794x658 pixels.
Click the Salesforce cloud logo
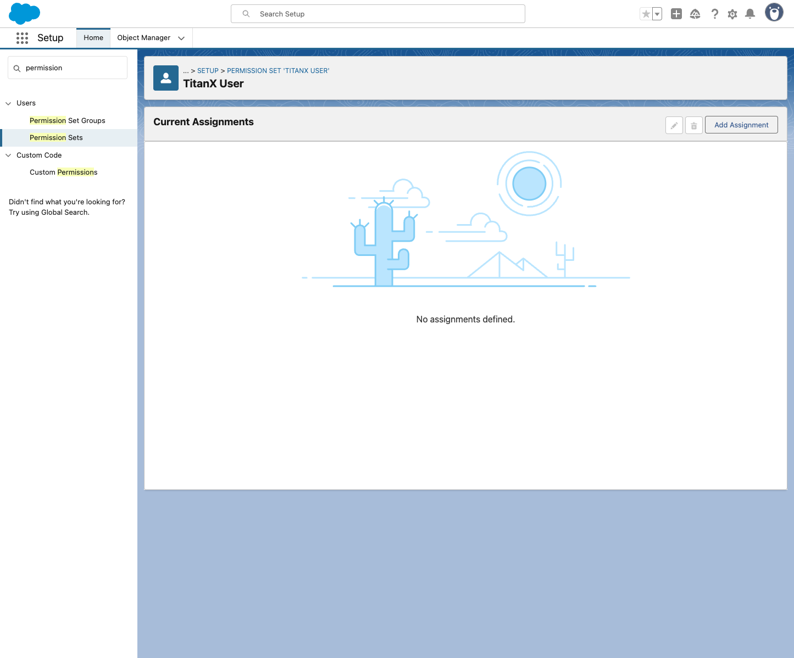point(25,14)
